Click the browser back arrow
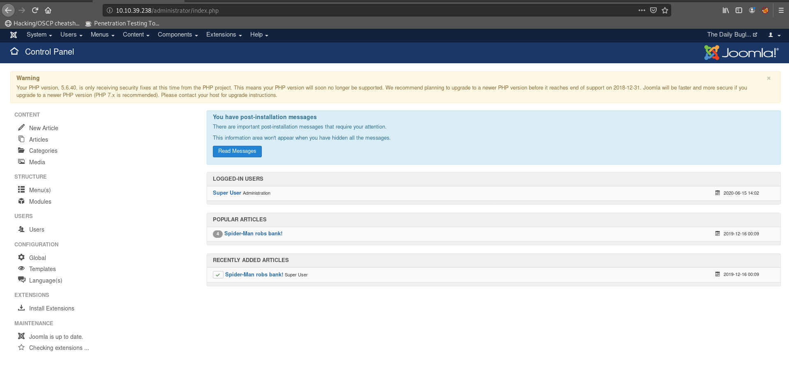The width and height of the screenshot is (789, 384). tap(8, 10)
